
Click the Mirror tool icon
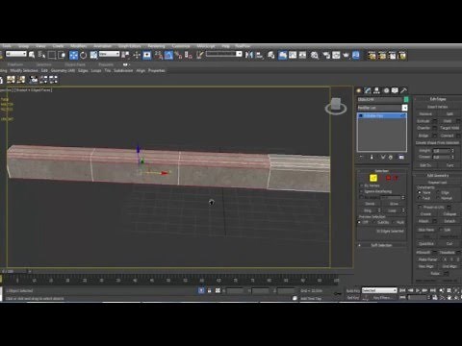(x=249, y=55)
